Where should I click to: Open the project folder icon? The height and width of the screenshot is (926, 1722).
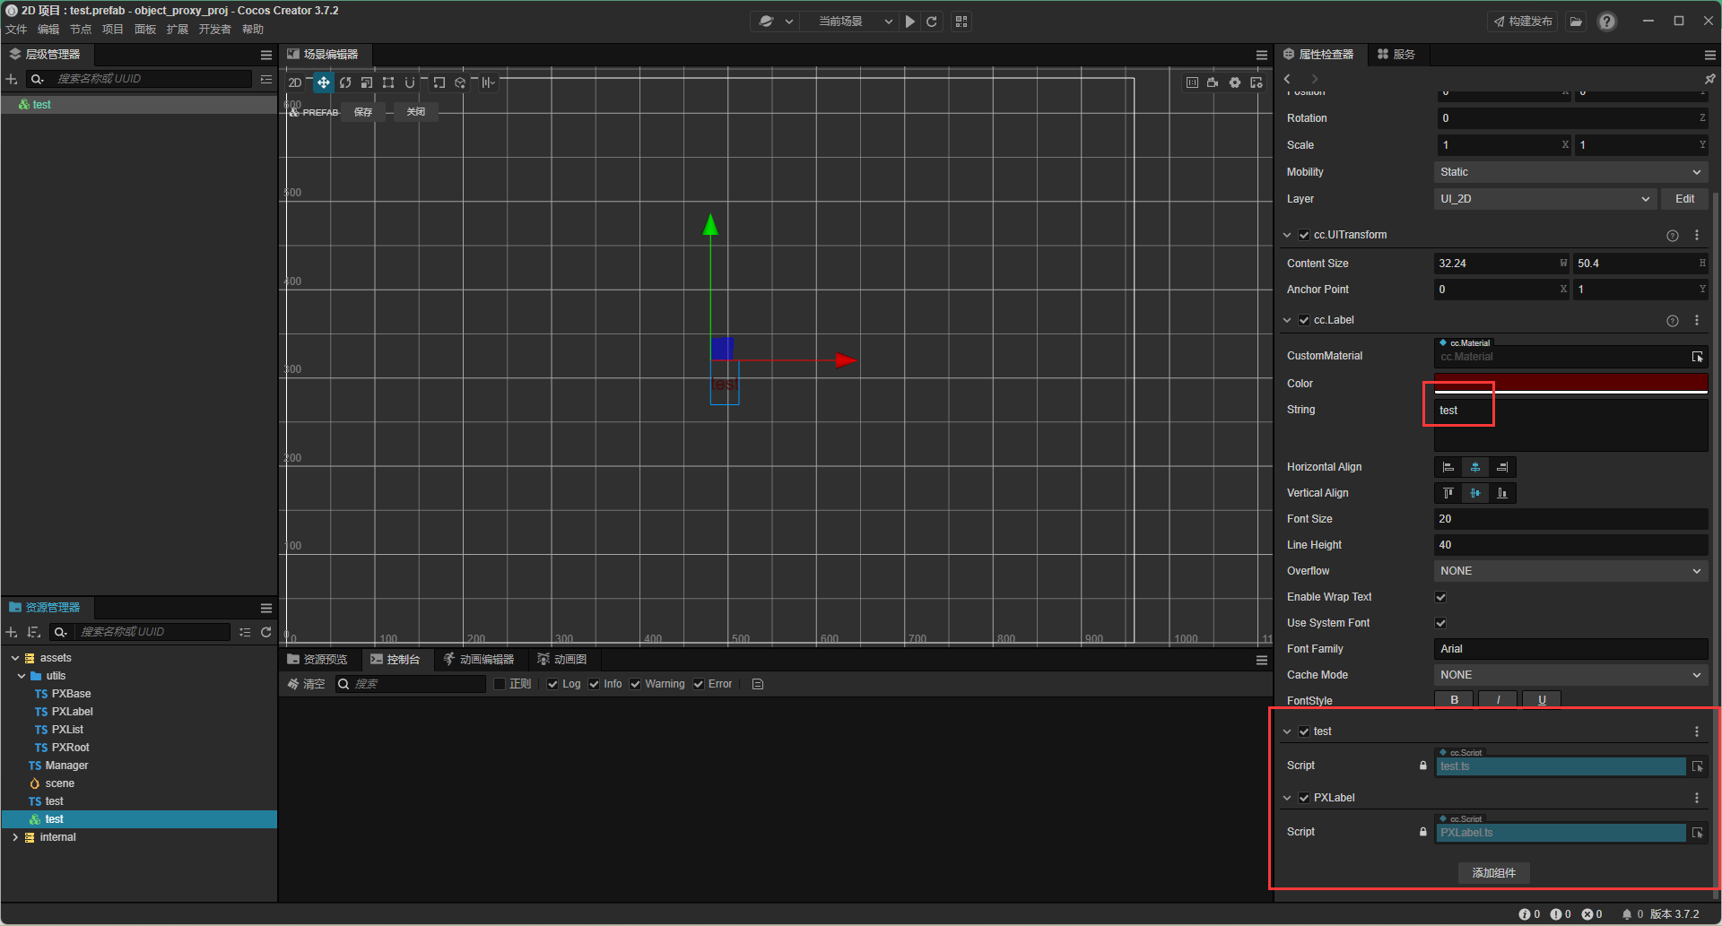(x=1576, y=22)
